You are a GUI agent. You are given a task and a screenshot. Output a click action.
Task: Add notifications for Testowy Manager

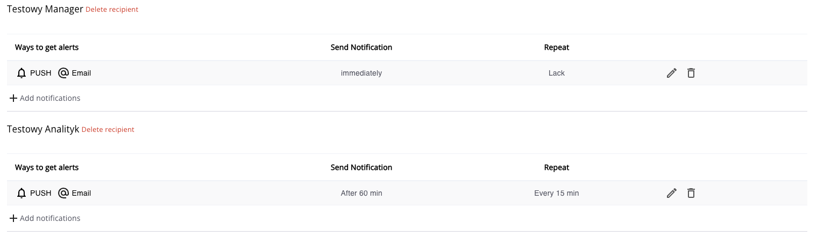pyautogui.click(x=49, y=98)
